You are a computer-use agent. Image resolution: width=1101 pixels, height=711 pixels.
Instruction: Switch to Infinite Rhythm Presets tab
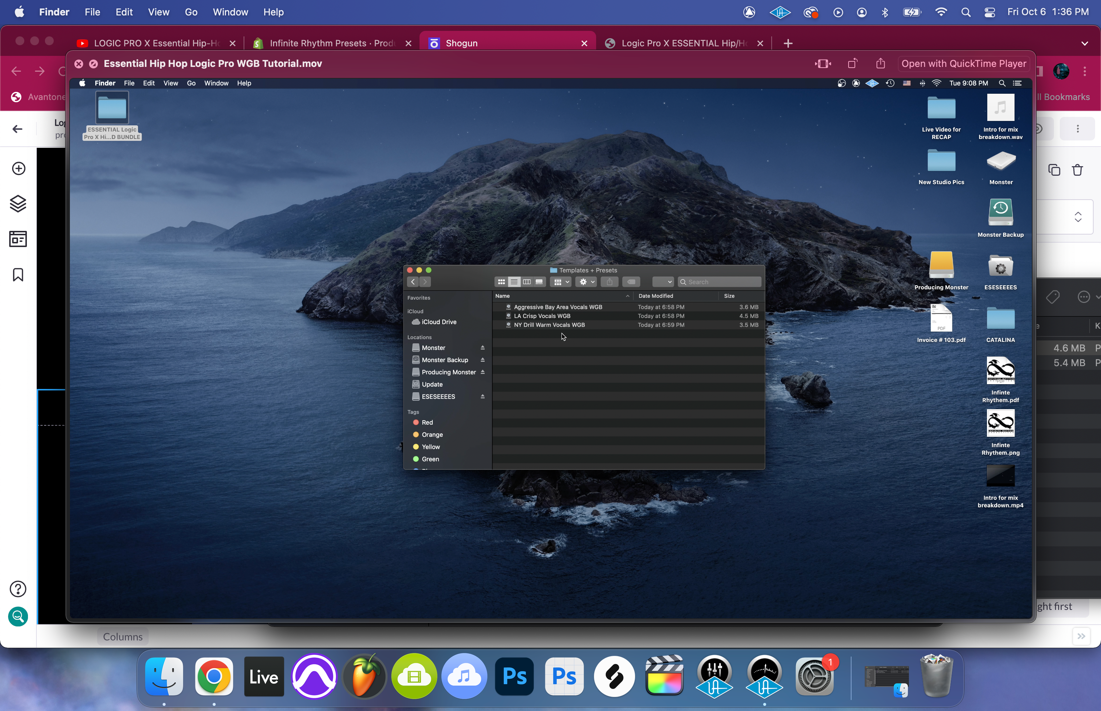click(x=331, y=43)
